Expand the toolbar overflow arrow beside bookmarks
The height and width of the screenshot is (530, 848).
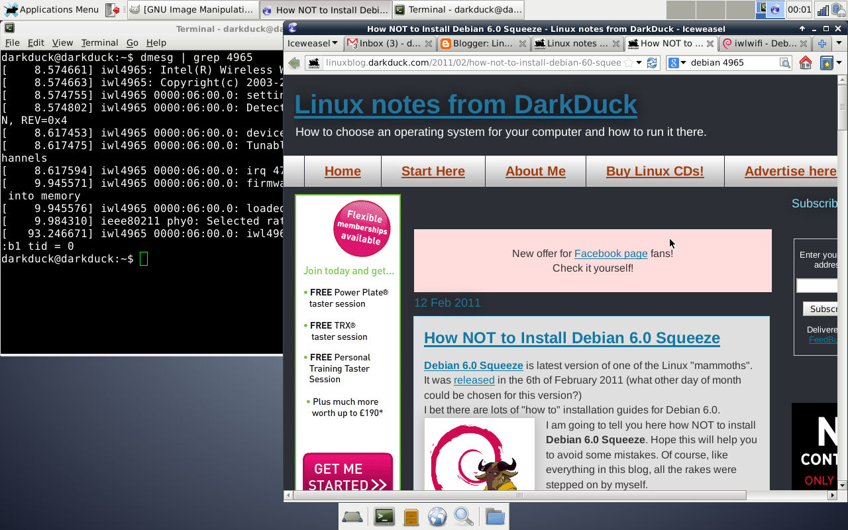click(839, 63)
